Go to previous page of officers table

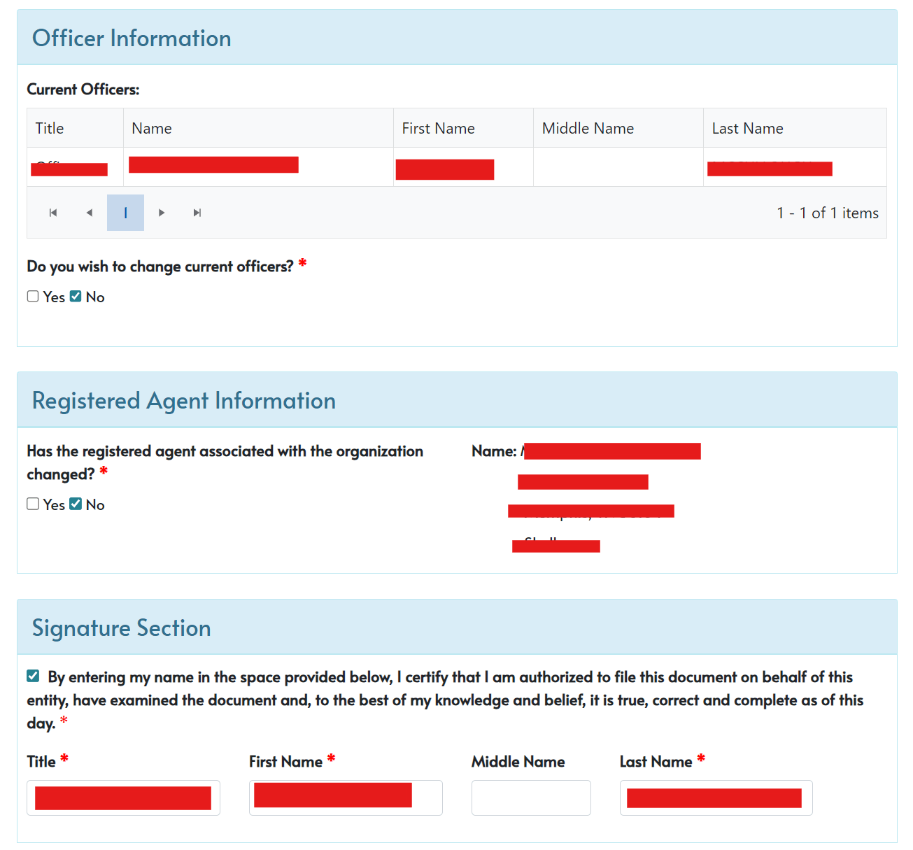point(90,213)
